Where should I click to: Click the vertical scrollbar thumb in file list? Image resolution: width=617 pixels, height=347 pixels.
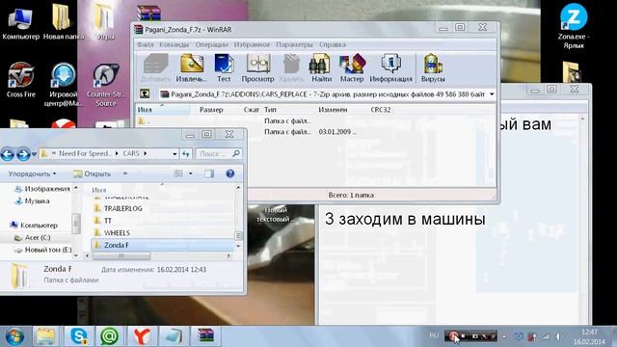pyautogui.click(x=238, y=235)
